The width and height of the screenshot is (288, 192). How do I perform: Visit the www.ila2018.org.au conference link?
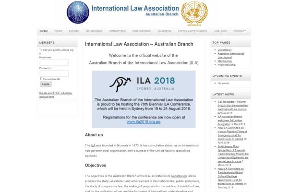coord(144,121)
